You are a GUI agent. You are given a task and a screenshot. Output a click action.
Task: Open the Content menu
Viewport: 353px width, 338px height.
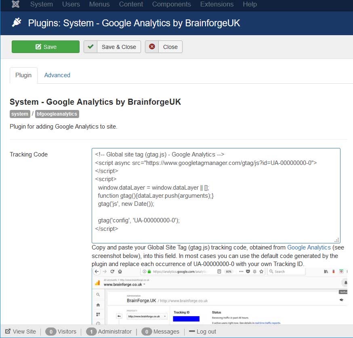131,4
